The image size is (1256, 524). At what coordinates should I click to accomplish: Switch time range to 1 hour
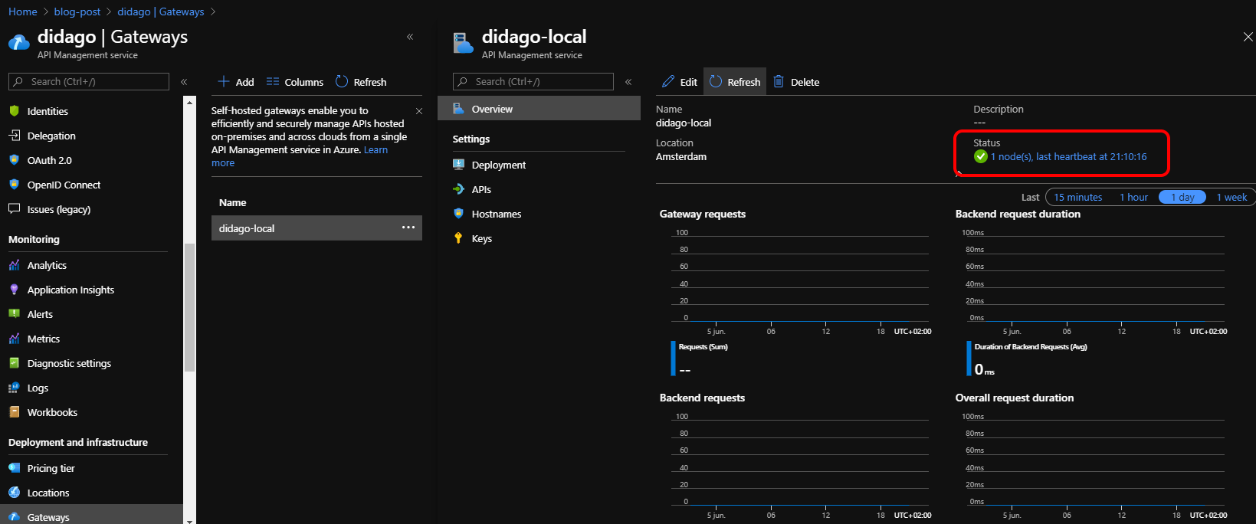1133,197
